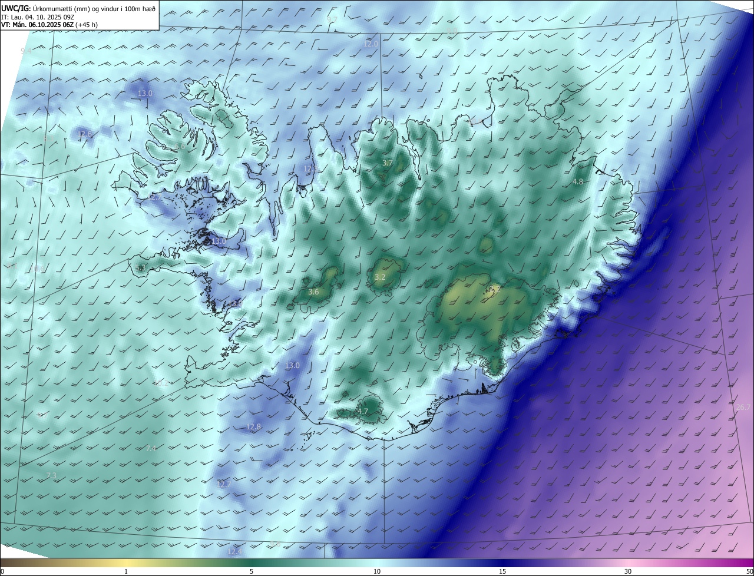Image resolution: width=754 pixels, height=576 pixels.
Task: Click the 9.4 value label
Action: click(x=27, y=51)
